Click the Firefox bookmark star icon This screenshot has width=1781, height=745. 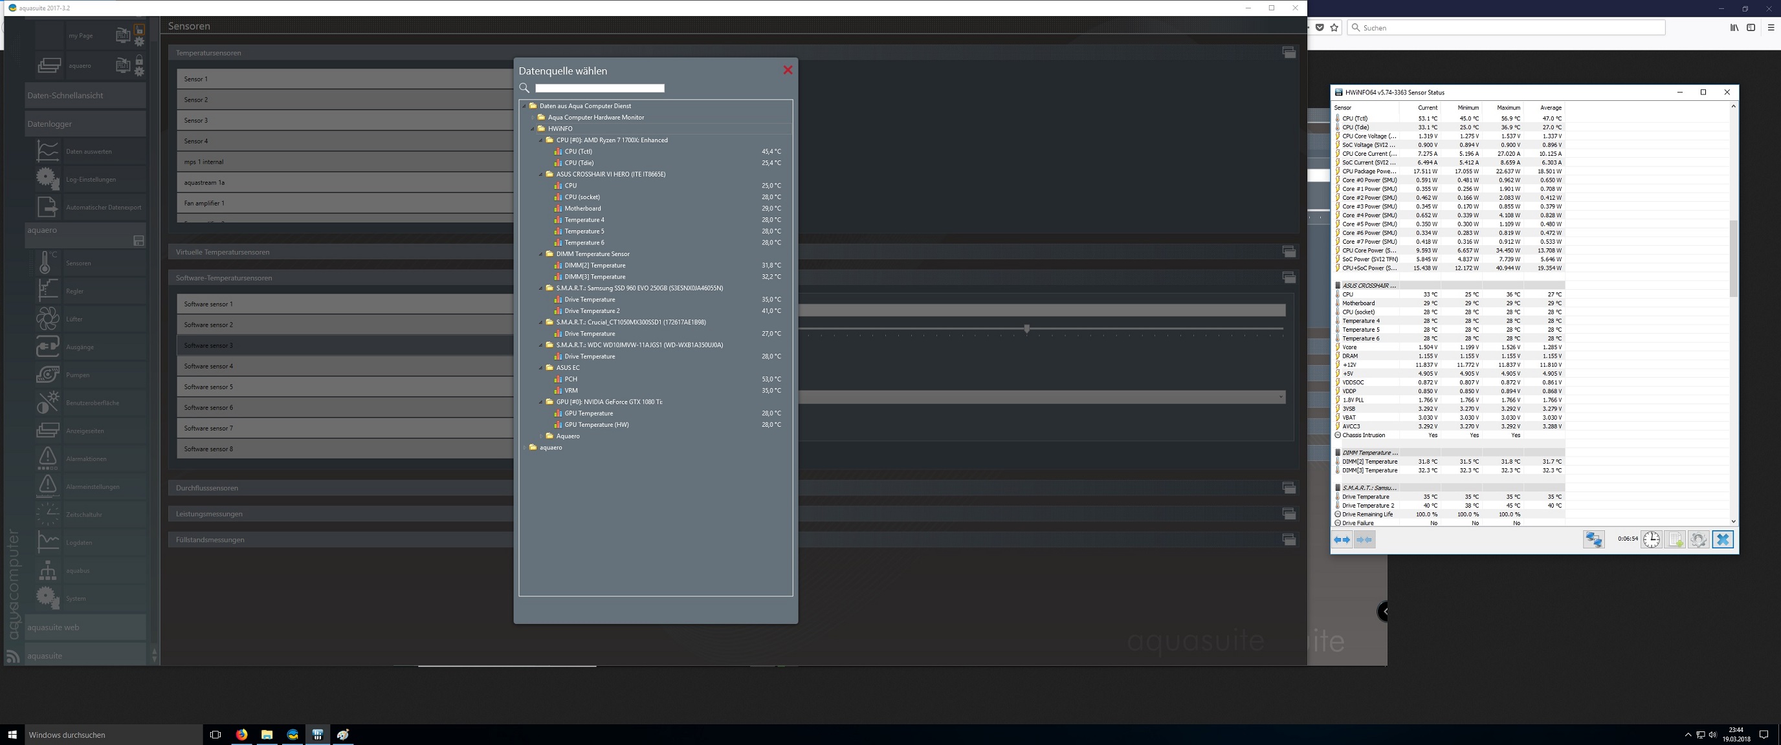click(x=1334, y=28)
